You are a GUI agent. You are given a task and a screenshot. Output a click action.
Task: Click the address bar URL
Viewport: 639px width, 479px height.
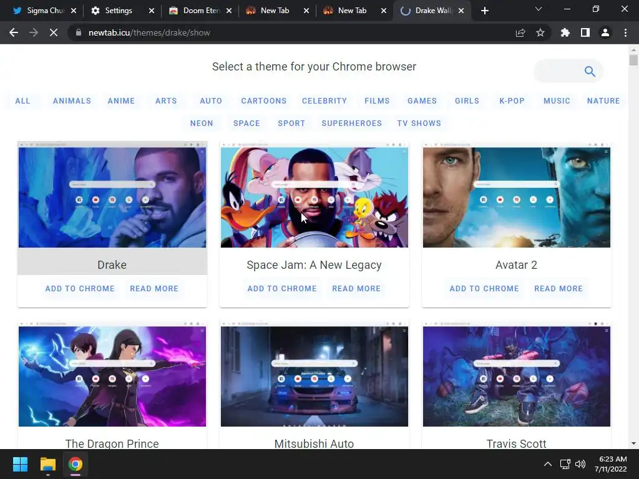149,32
